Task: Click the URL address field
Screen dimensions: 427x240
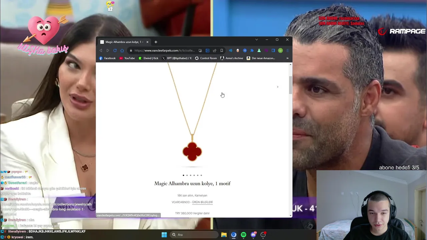Action: pyautogui.click(x=164, y=51)
